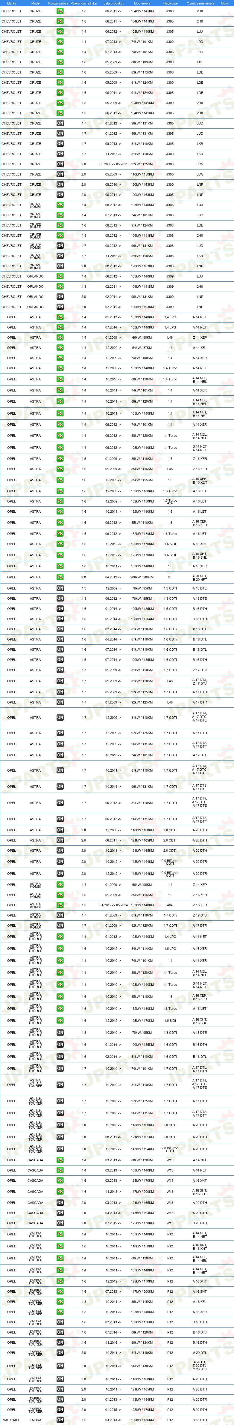
Task: Click PB fuel icon in Cascada A 14 NEL row
Action: [60, 1161]
